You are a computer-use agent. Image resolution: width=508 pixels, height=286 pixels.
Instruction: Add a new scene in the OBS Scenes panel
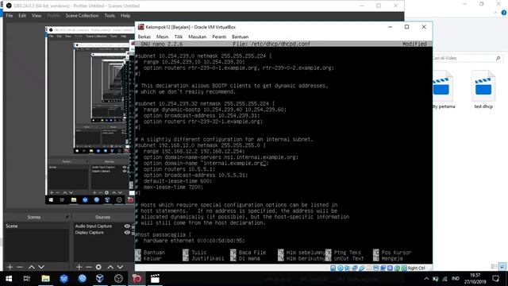10,267
